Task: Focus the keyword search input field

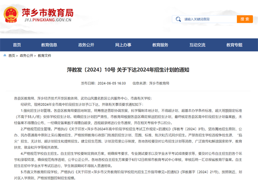Action: 205,19
